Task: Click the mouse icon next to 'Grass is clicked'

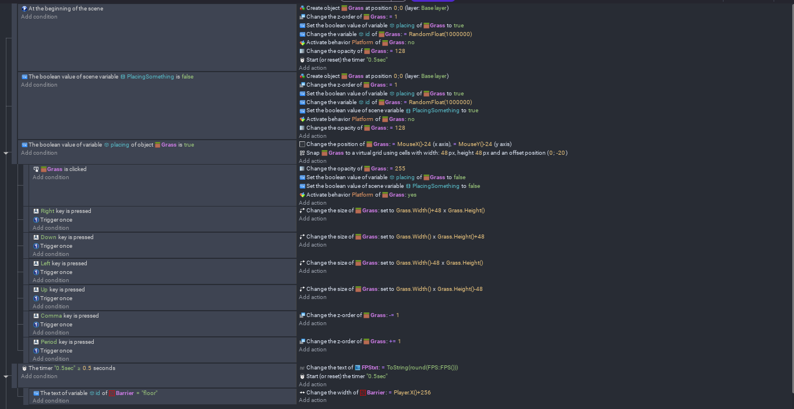Action: (36, 169)
